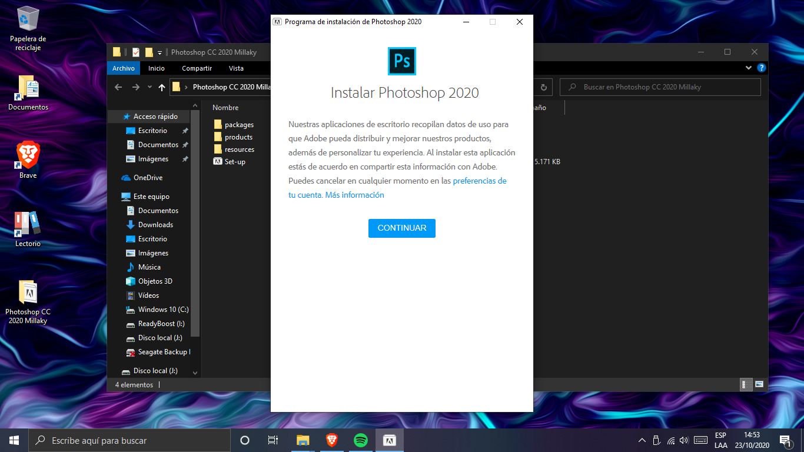Open pinned Documentos under Acceso rápido
804x452 pixels.
click(152, 145)
